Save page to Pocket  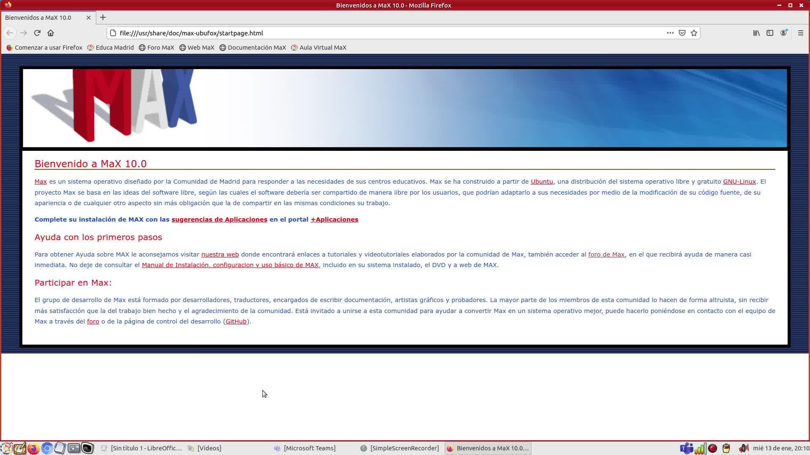click(x=682, y=33)
